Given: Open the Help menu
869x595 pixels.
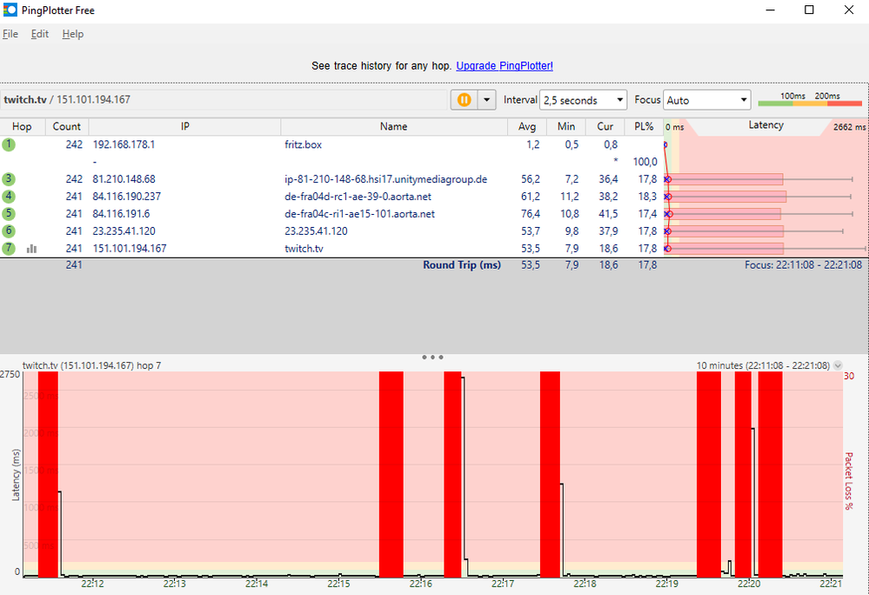Looking at the screenshot, I should point(72,34).
